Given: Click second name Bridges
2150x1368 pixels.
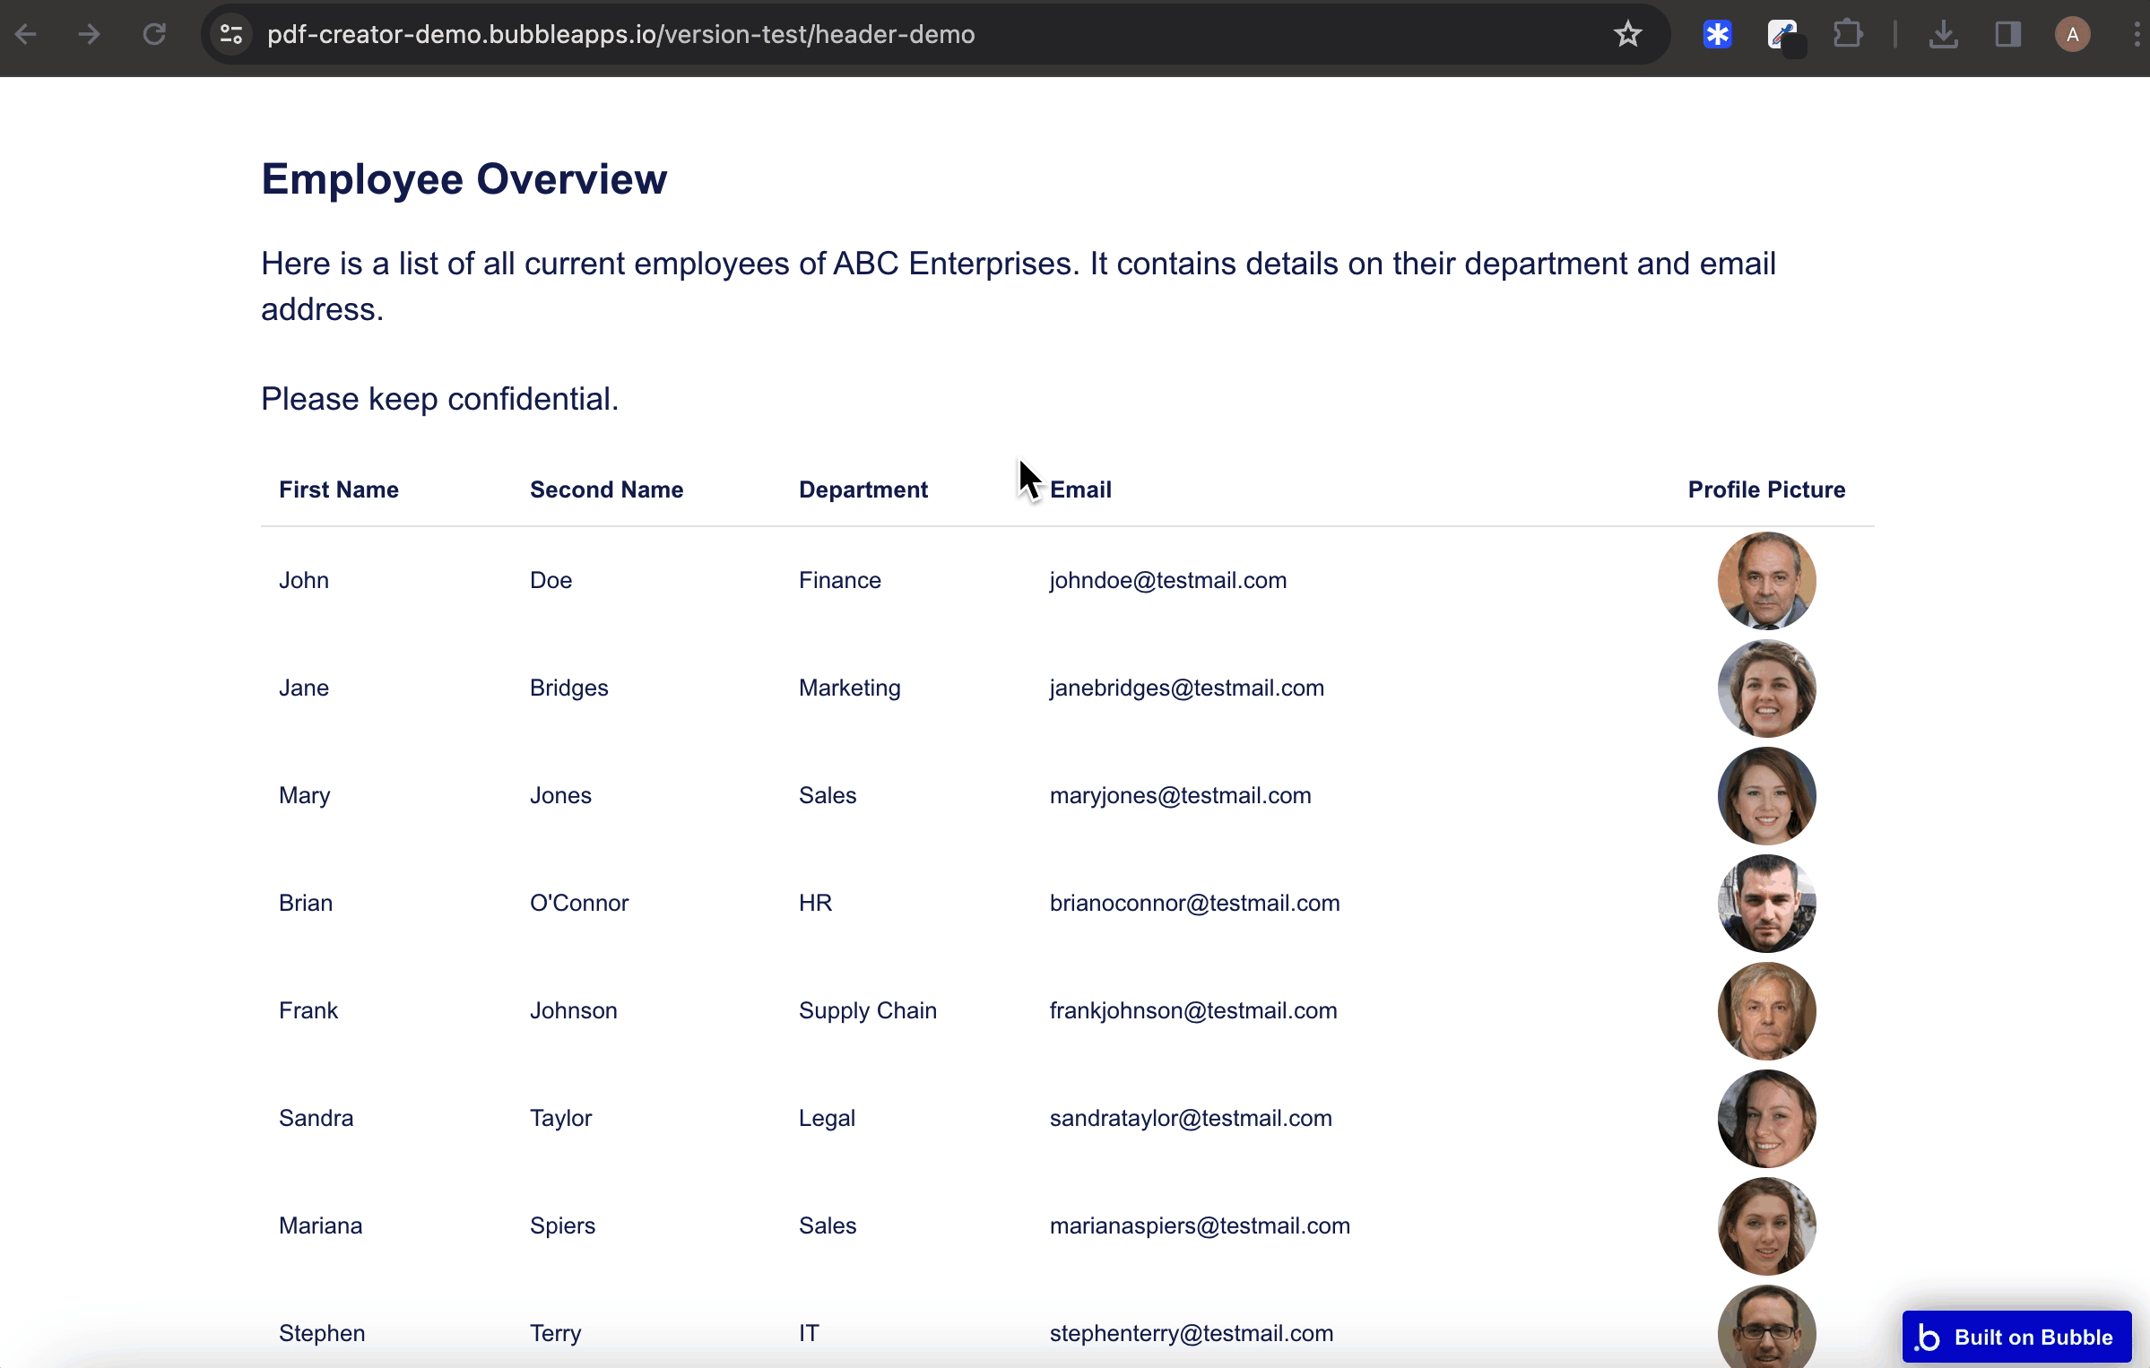Looking at the screenshot, I should [569, 688].
